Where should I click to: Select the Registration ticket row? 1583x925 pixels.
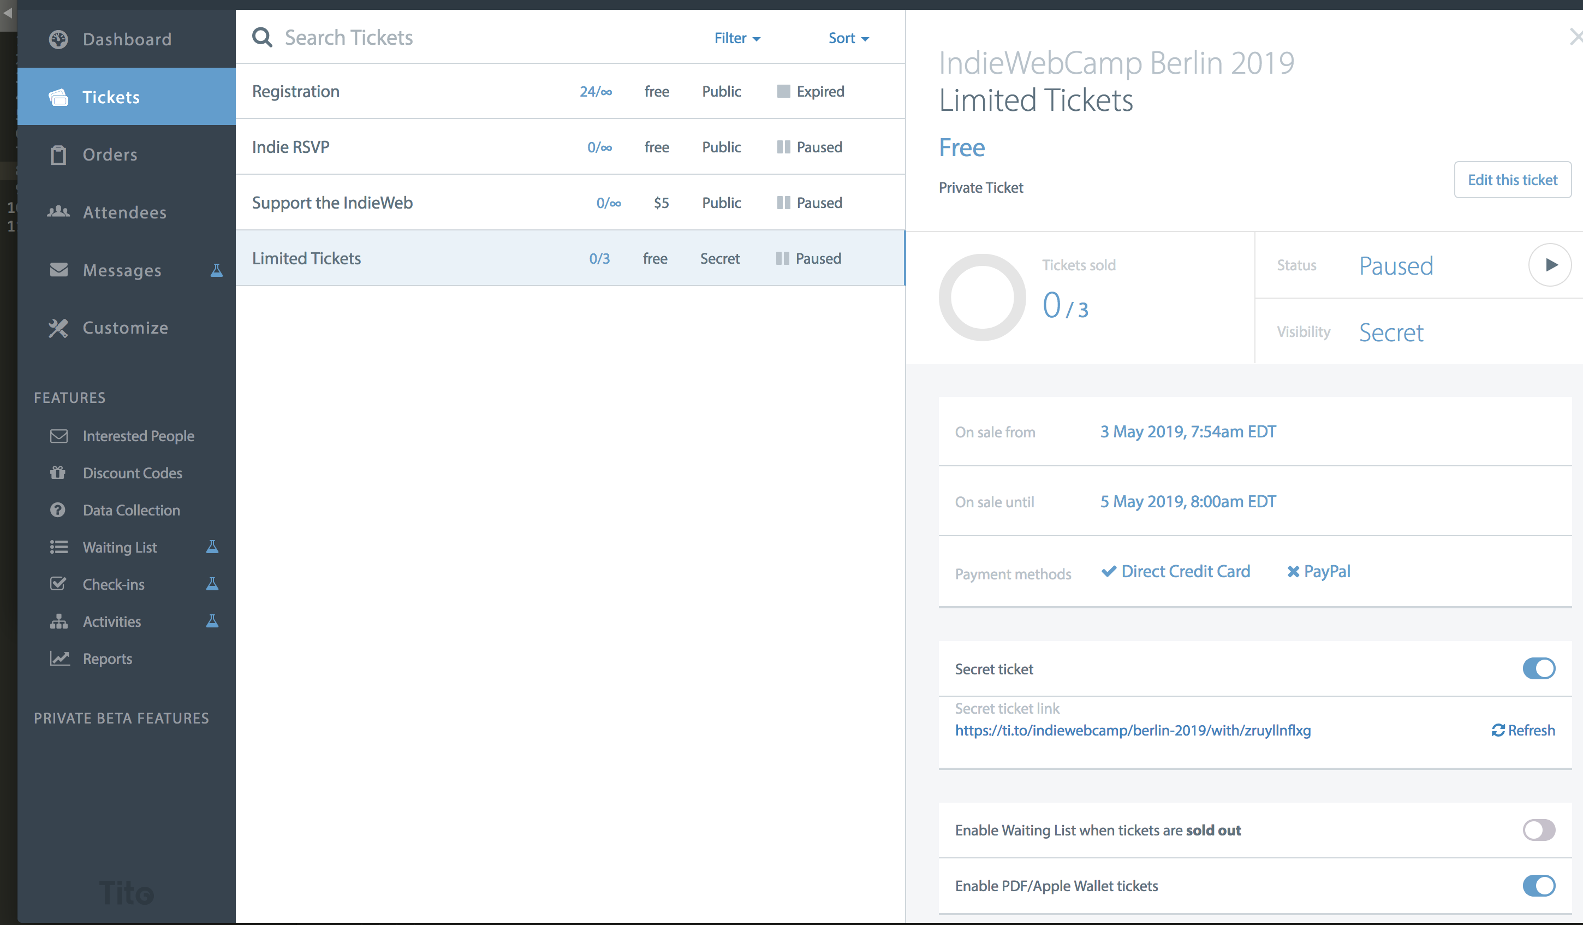[x=570, y=91]
